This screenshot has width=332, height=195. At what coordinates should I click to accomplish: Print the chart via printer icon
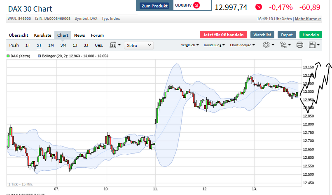(x=299, y=45)
